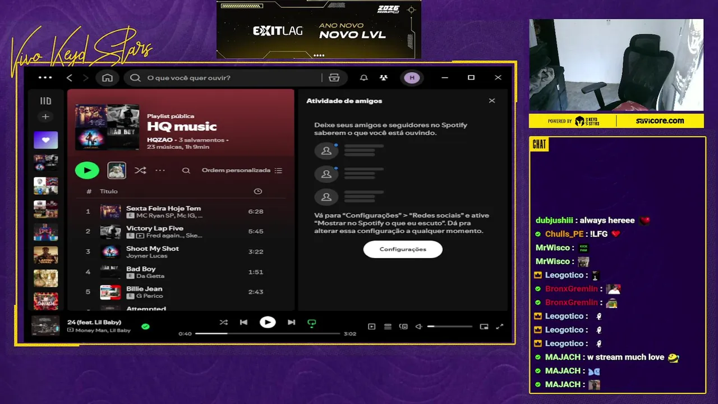Open the playlist owner link 'HQZAO'
Screen dimensions: 718x404
(x=160, y=140)
